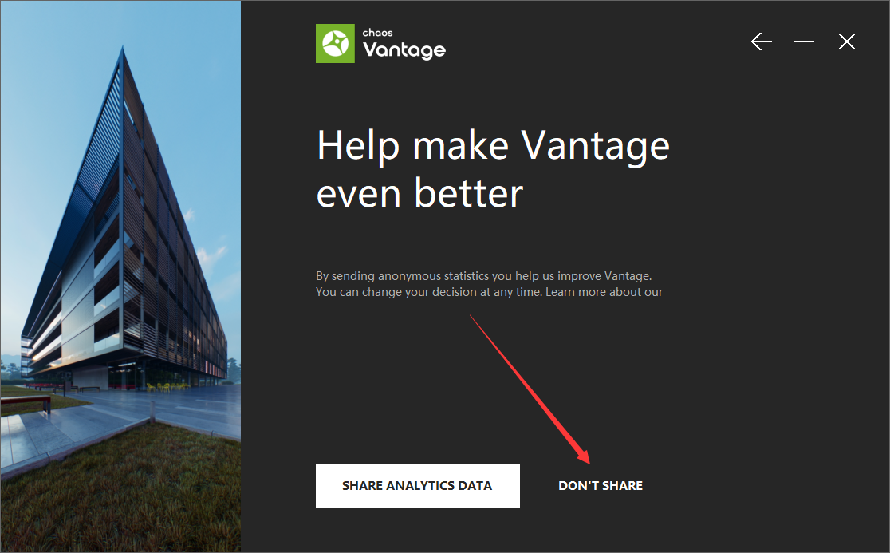Screen dimensions: 890x553
Task: Click the blue sky area of the image
Action: pos(51,113)
